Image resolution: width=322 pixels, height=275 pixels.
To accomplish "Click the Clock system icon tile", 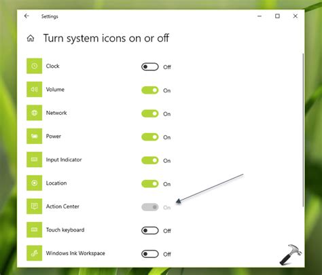I will (x=34, y=66).
